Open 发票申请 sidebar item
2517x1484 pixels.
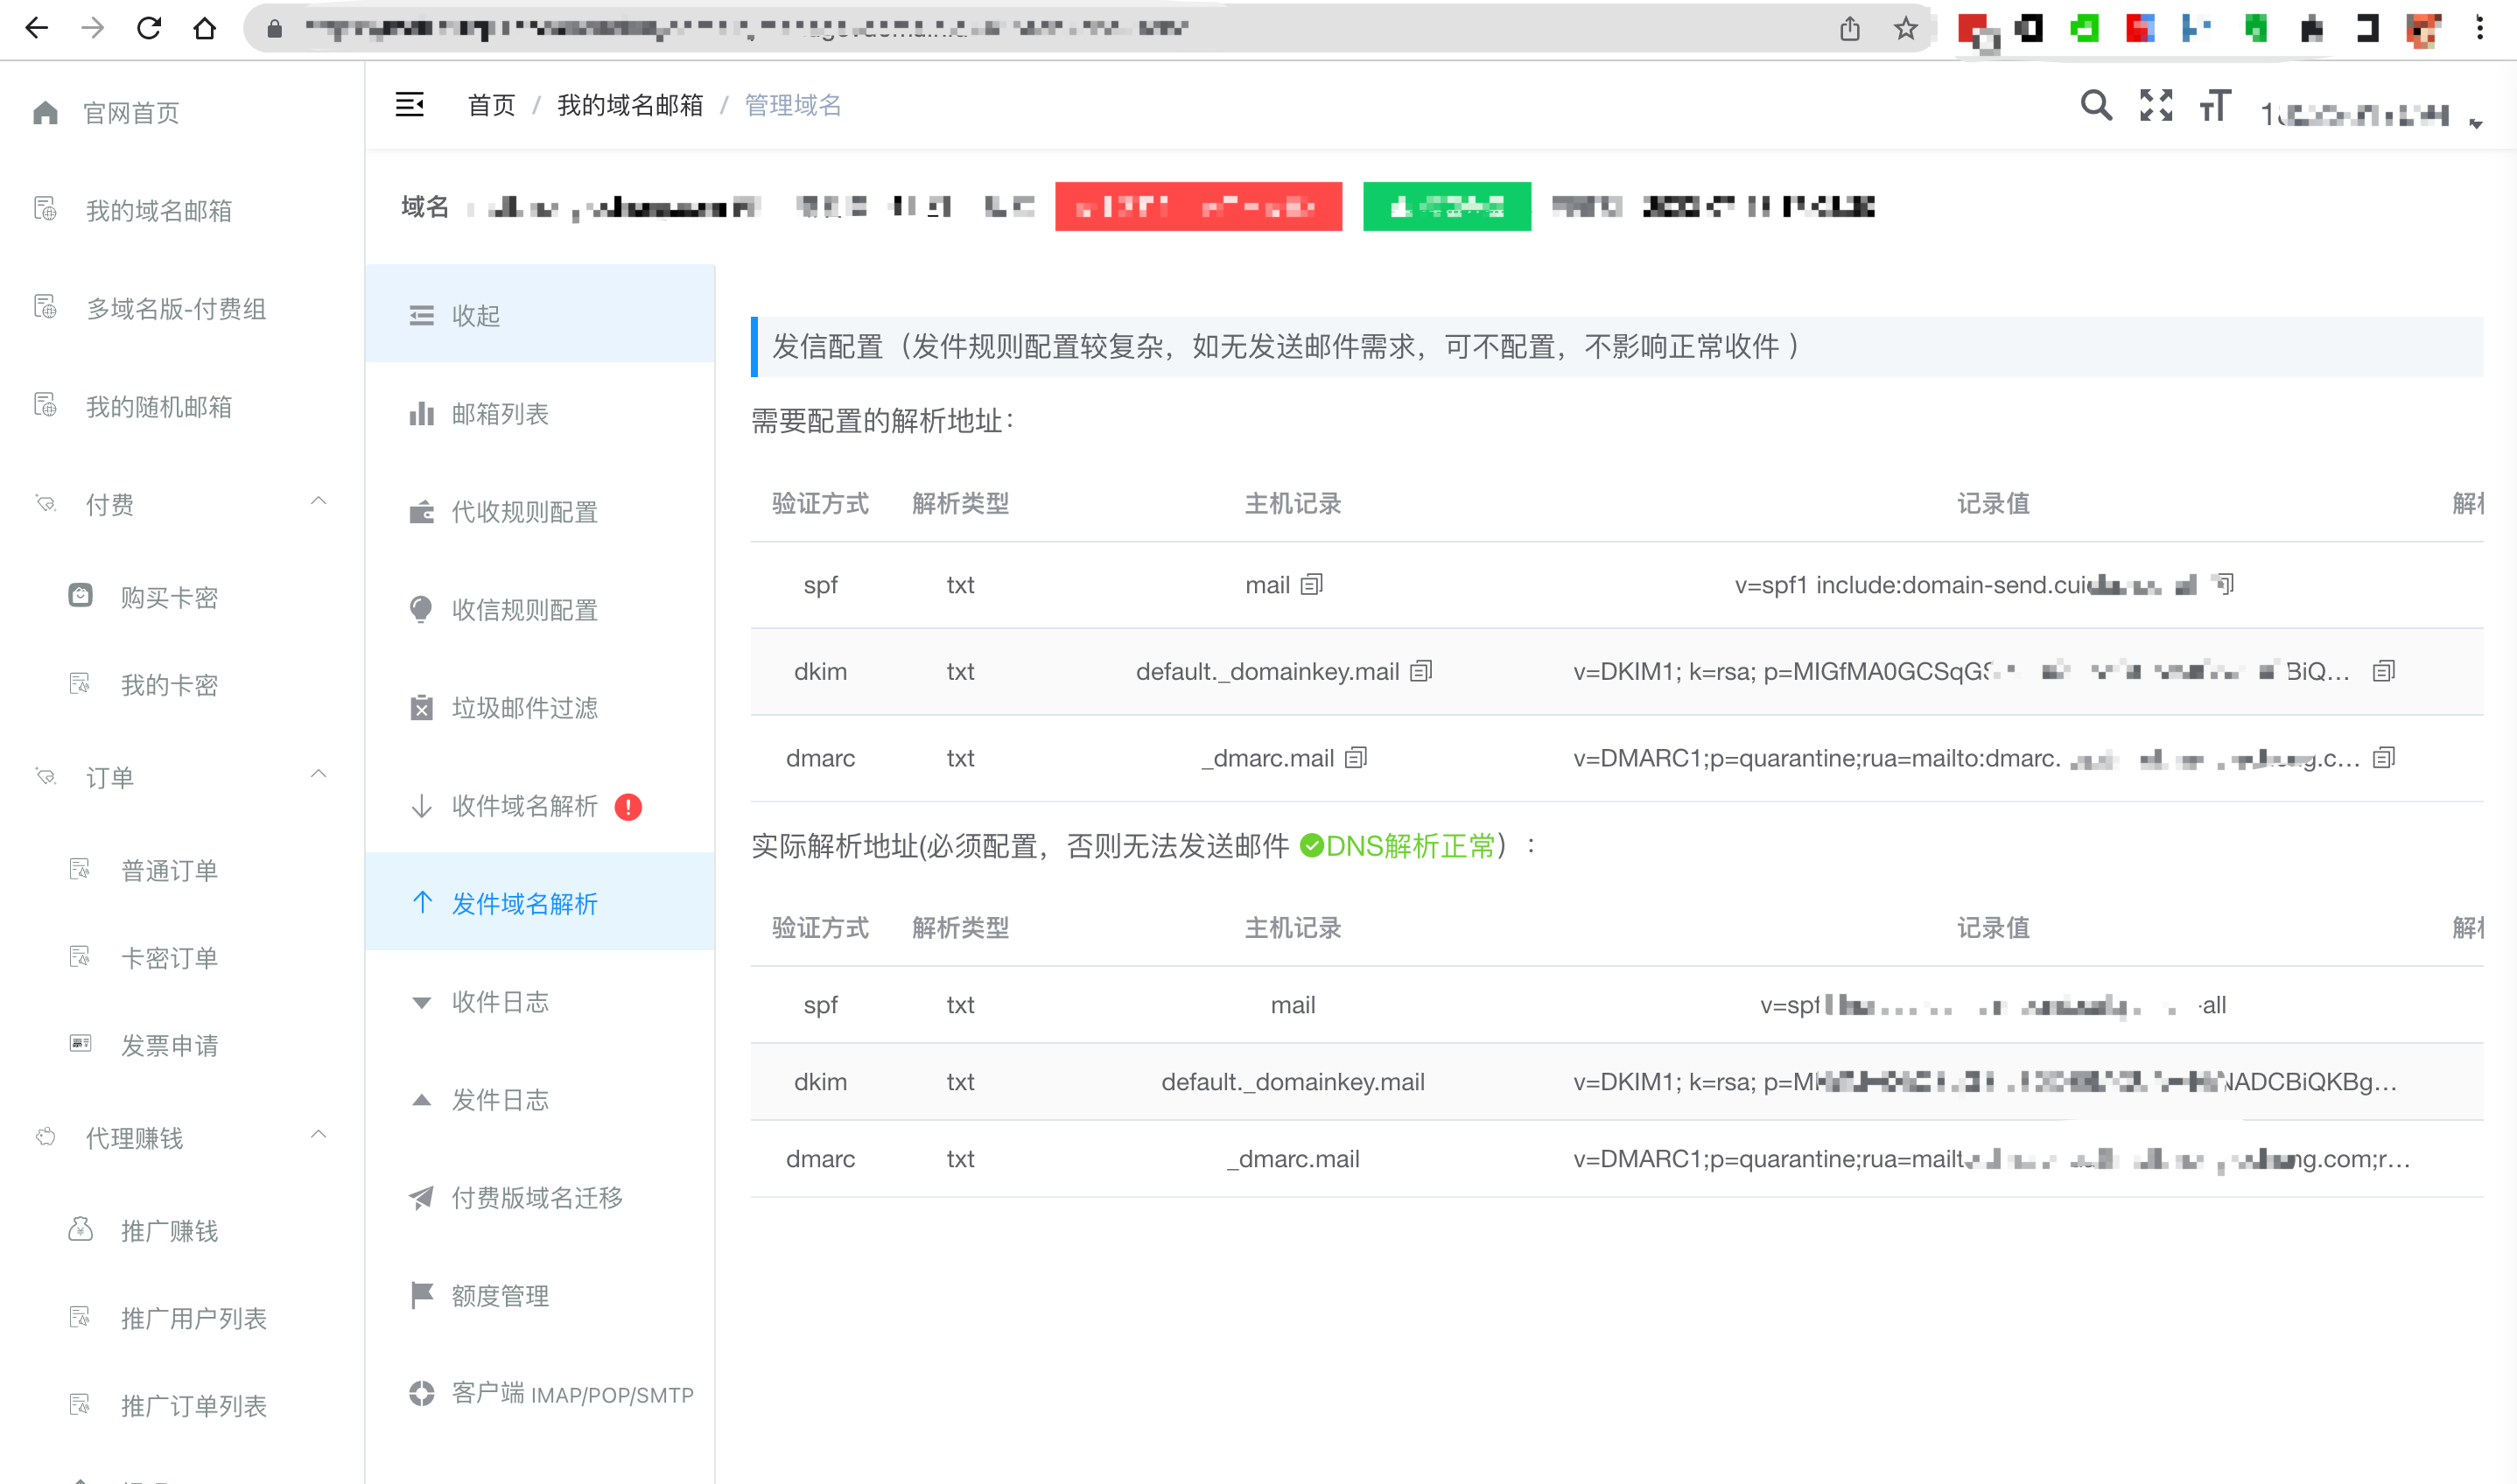[182, 1045]
